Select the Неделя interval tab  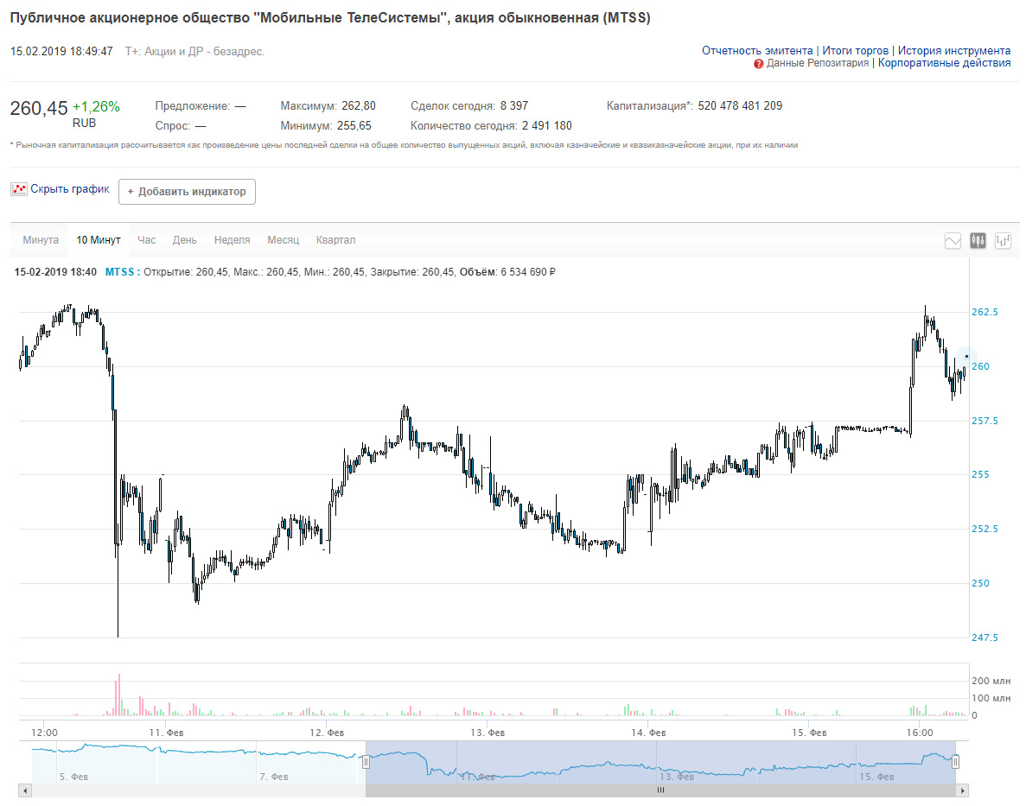pyautogui.click(x=232, y=240)
